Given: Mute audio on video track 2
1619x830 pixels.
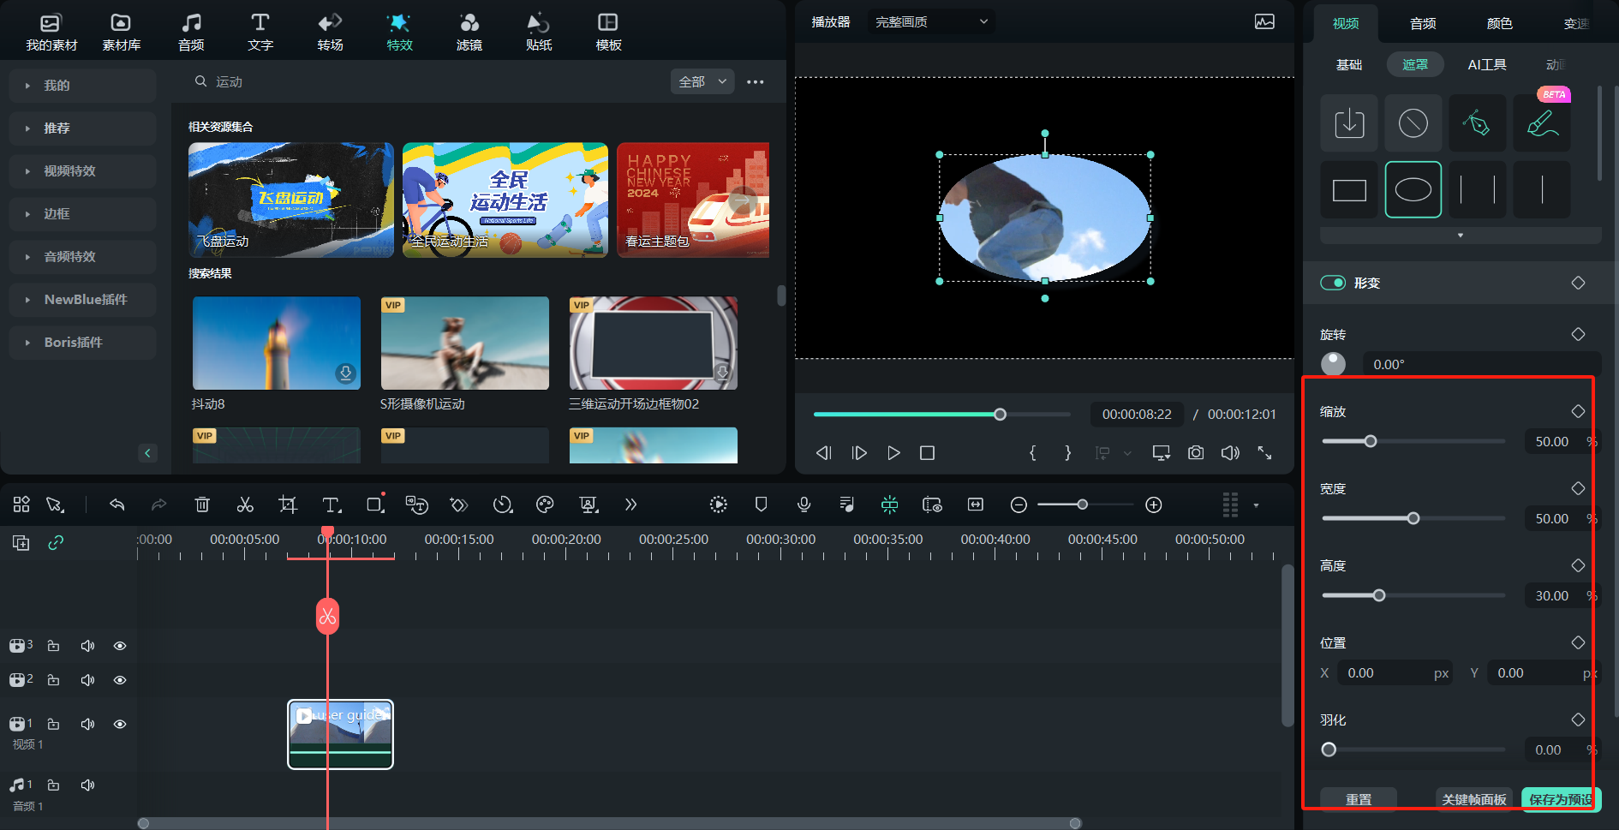Looking at the screenshot, I should click(87, 680).
